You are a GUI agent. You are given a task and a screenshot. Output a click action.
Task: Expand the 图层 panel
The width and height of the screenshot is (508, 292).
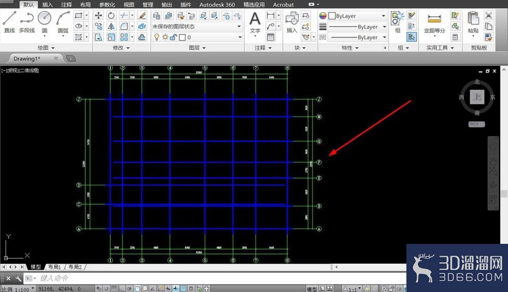coord(197,48)
